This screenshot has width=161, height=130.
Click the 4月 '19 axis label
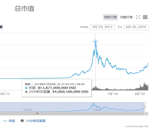tap(139, 94)
